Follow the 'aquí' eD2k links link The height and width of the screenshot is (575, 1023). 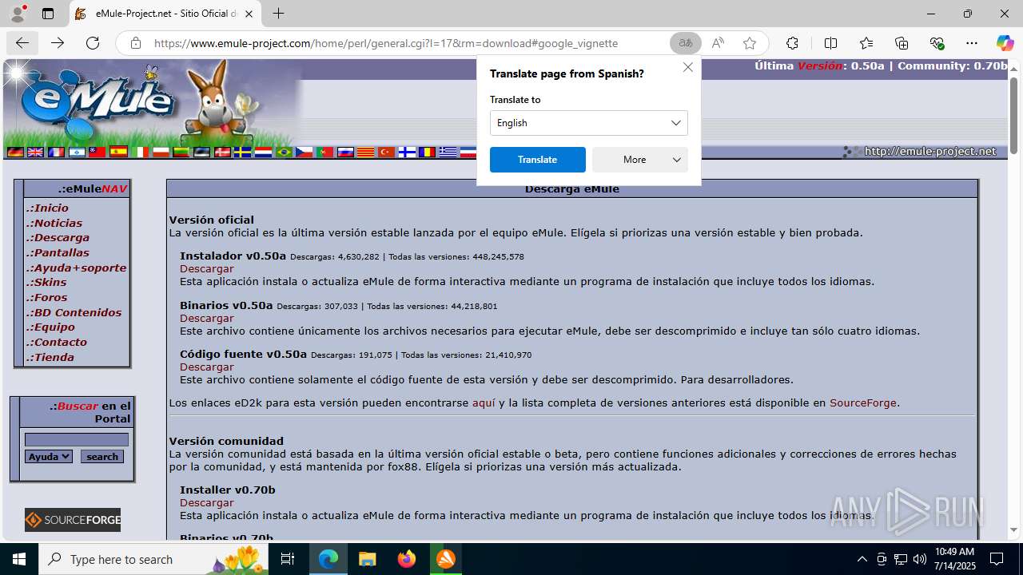(x=484, y=403)
